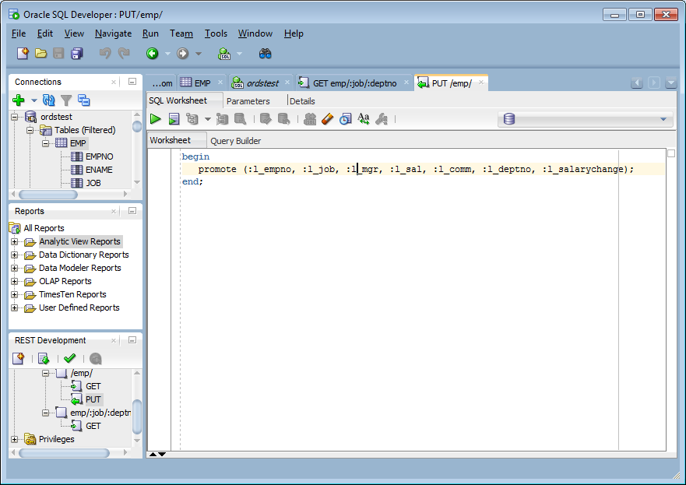Click the green plus New Connection icon

[x=19, y=100]
